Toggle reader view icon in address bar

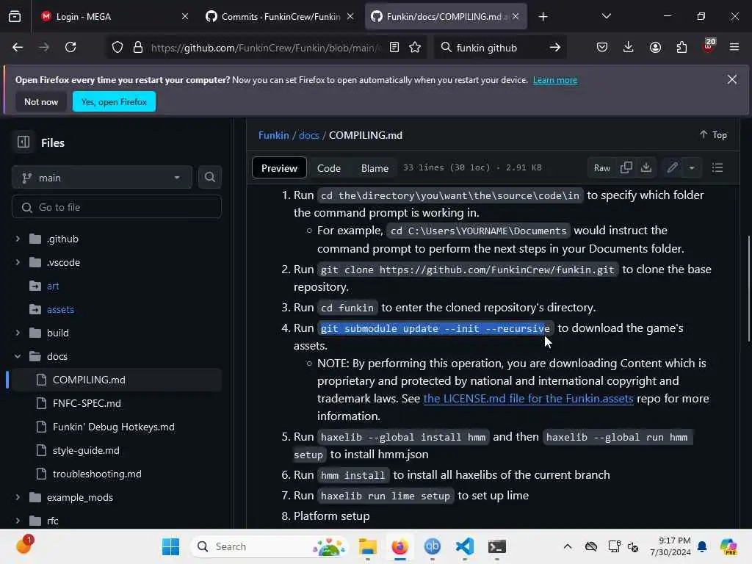(394, 47)
